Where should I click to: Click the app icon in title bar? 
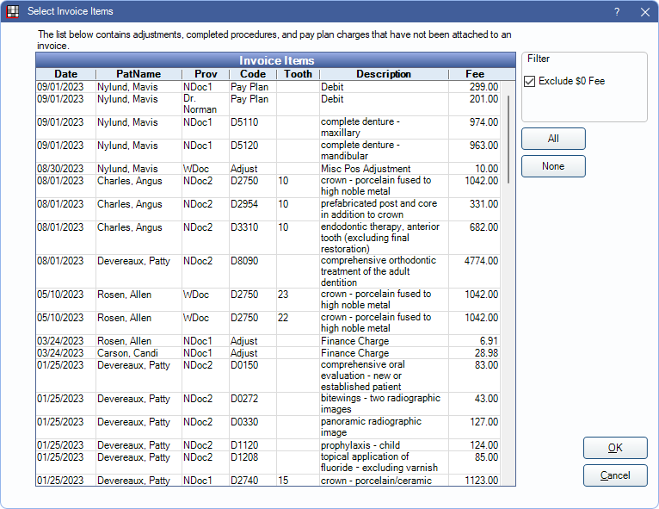coord(12,11)
